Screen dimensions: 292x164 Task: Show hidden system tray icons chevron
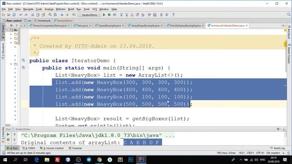pos(241,160)
